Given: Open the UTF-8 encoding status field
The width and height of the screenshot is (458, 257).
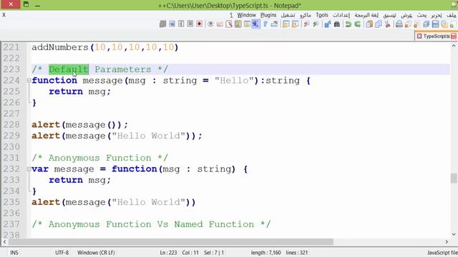Looking at the screenshot, I should [62, 253].
